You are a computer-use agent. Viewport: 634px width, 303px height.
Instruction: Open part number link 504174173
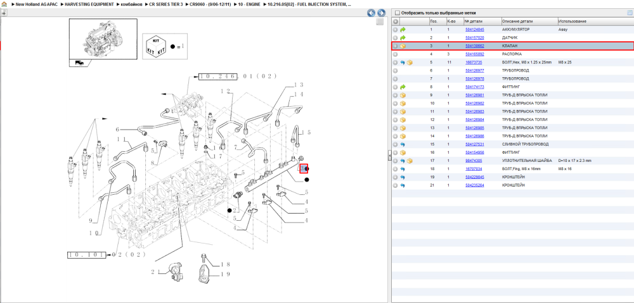(x=475, y=87)
